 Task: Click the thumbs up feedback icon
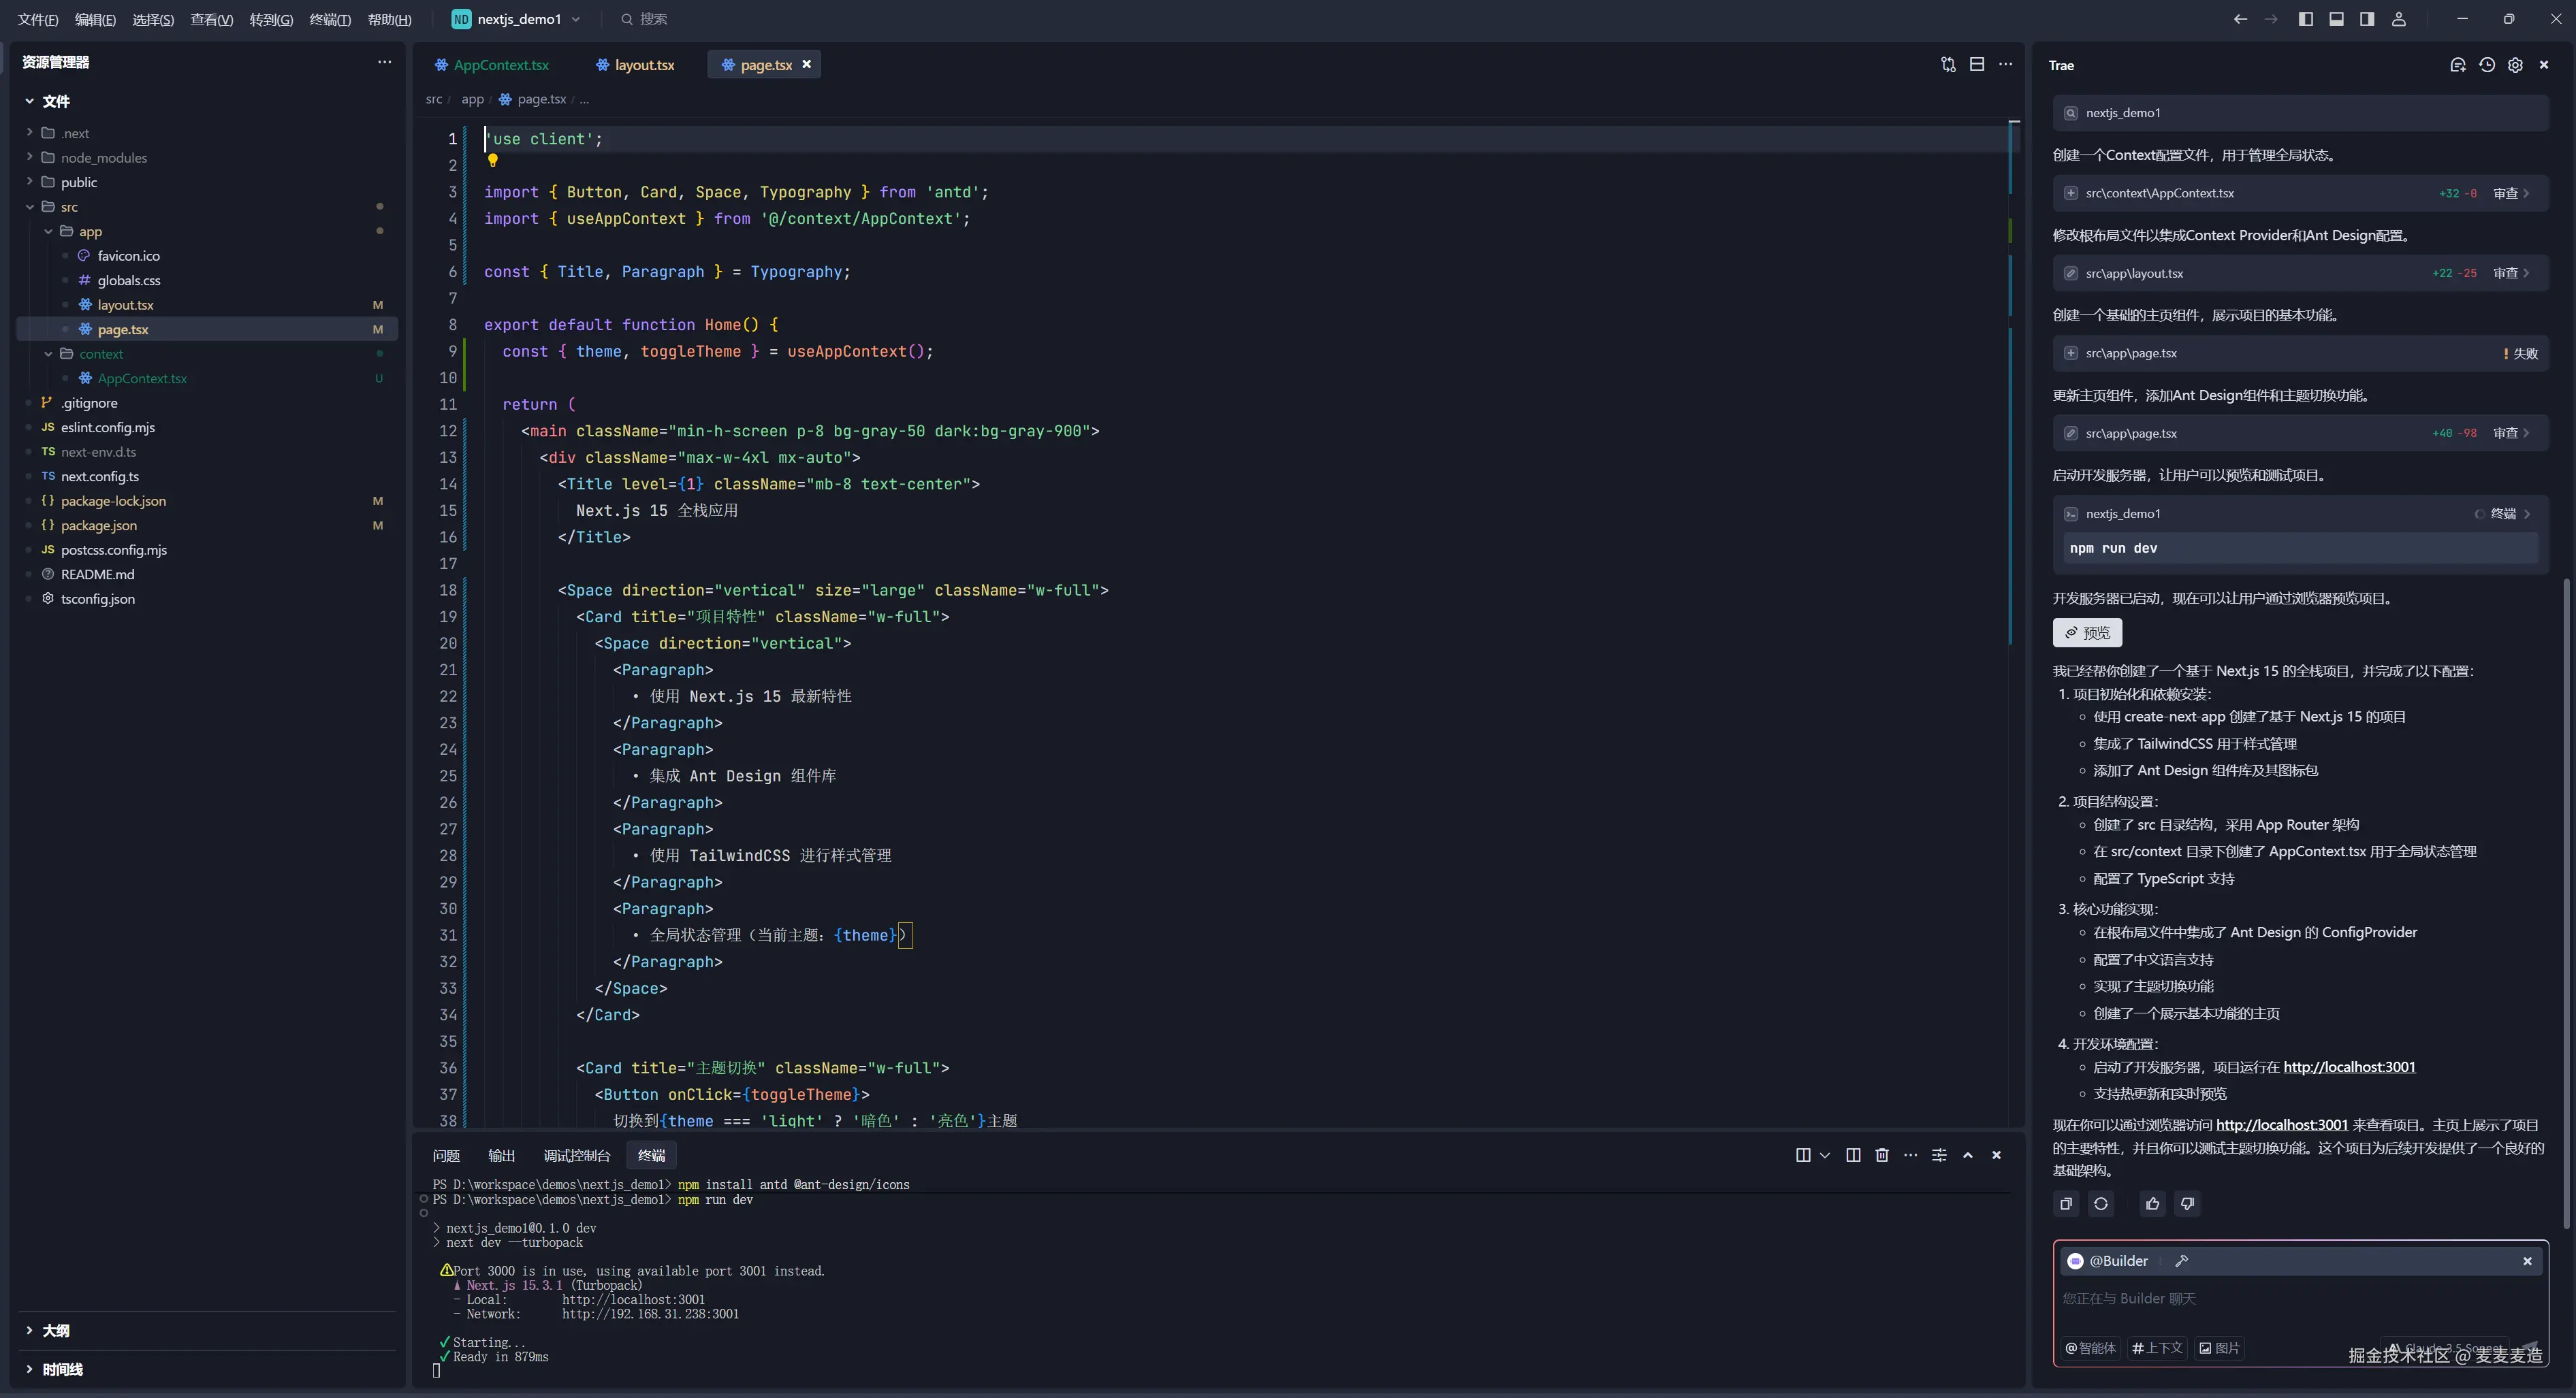click(x=2152, y=1204)
